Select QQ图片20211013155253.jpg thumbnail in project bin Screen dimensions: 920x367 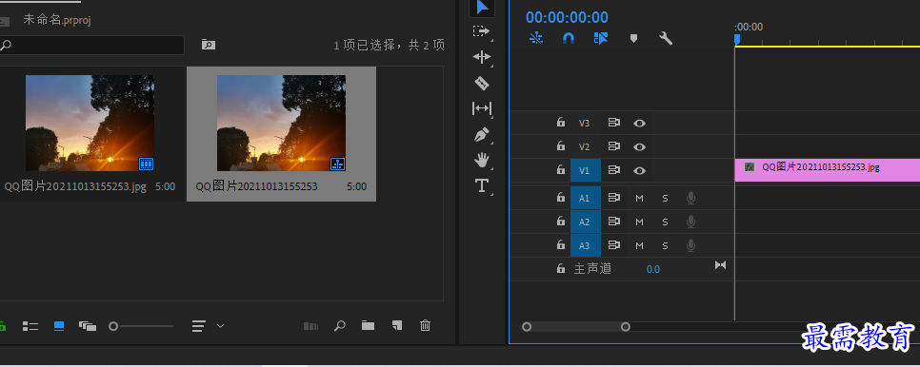point(90,123)
